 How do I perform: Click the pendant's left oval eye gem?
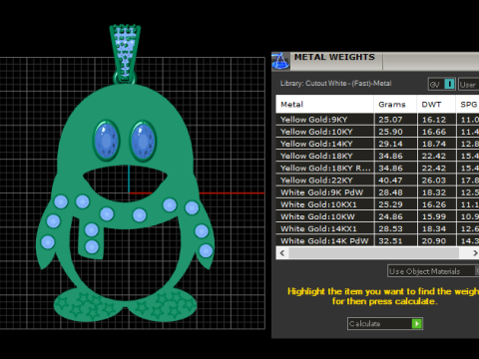pos(107,141)
